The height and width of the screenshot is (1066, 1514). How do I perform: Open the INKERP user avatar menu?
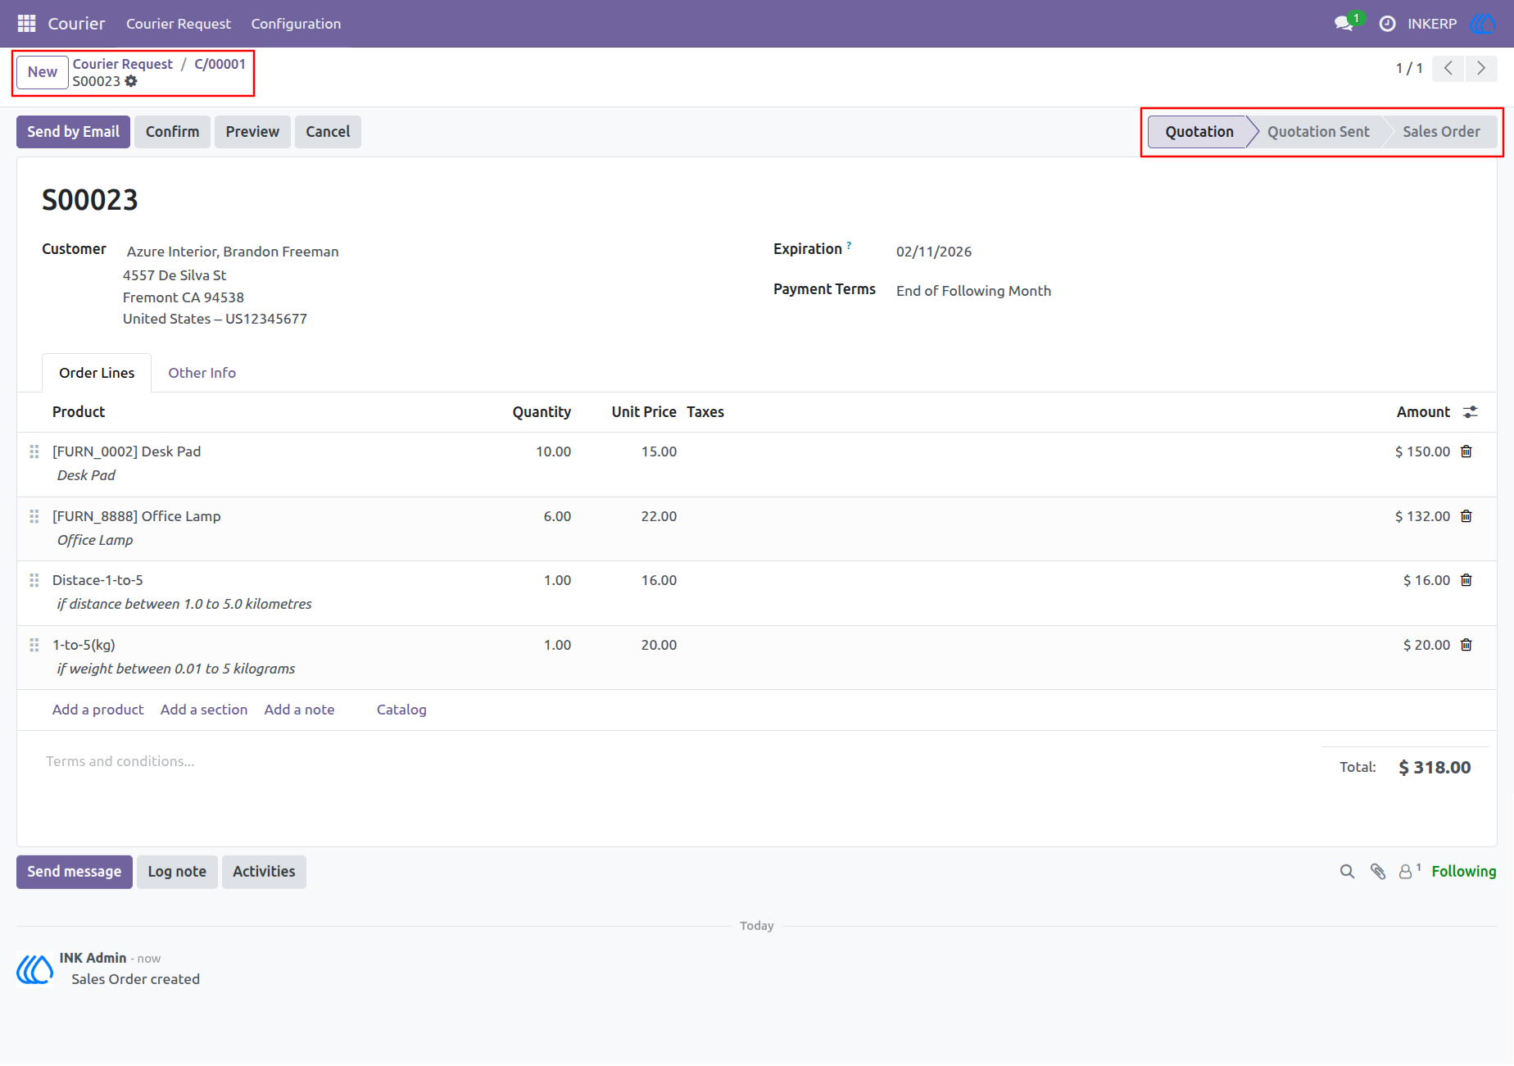[x=1483, y=24]
